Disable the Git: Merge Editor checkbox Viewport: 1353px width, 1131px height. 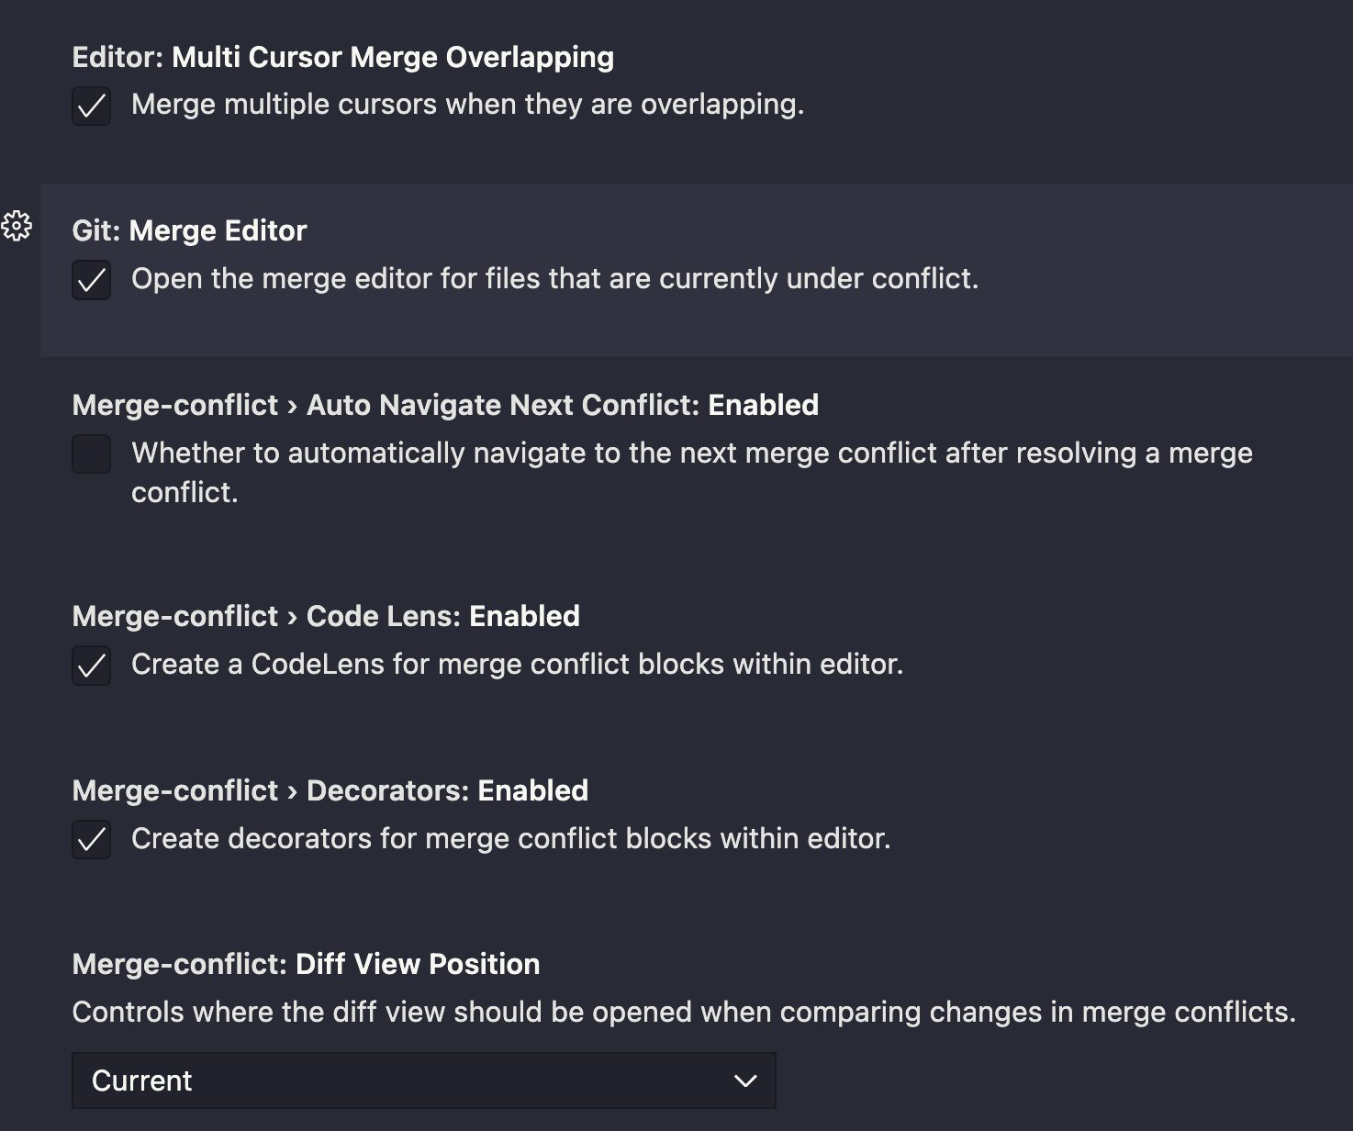point(91,282)
